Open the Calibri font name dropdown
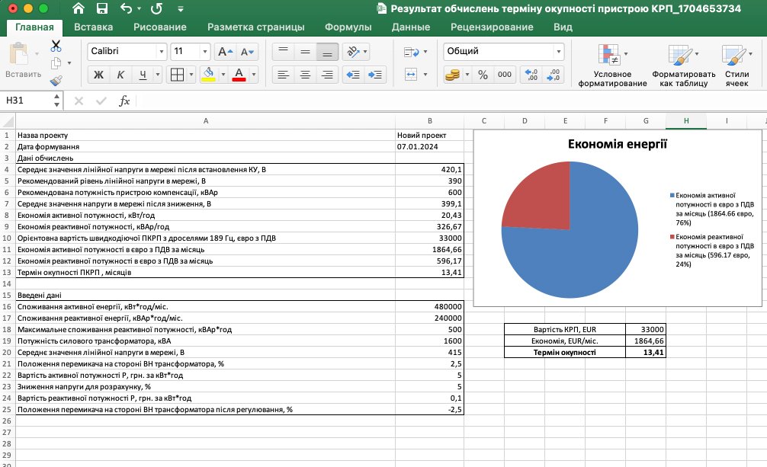The image size is (767, 467). click(161, 52)
